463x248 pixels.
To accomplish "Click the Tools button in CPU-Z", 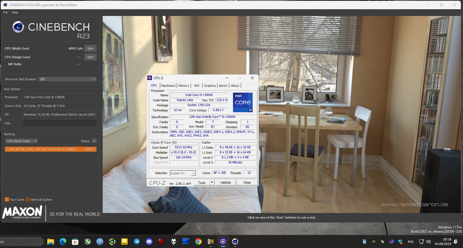I will click(202, 183).
